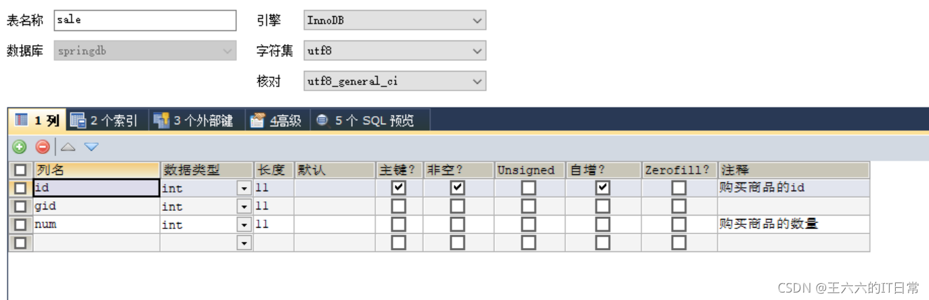Open the 字符集 utf8 dropdown
Screen dimensions: 929x300
pyautogui.click(x=395, y=51)
